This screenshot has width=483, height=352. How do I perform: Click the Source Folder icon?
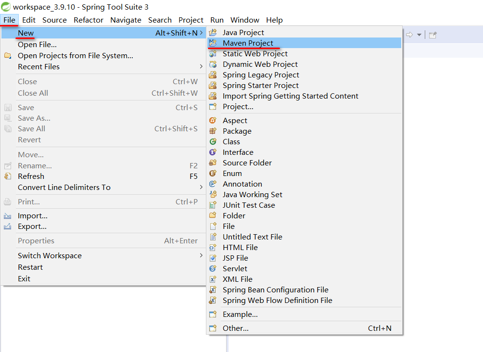(x=213, y=163)
